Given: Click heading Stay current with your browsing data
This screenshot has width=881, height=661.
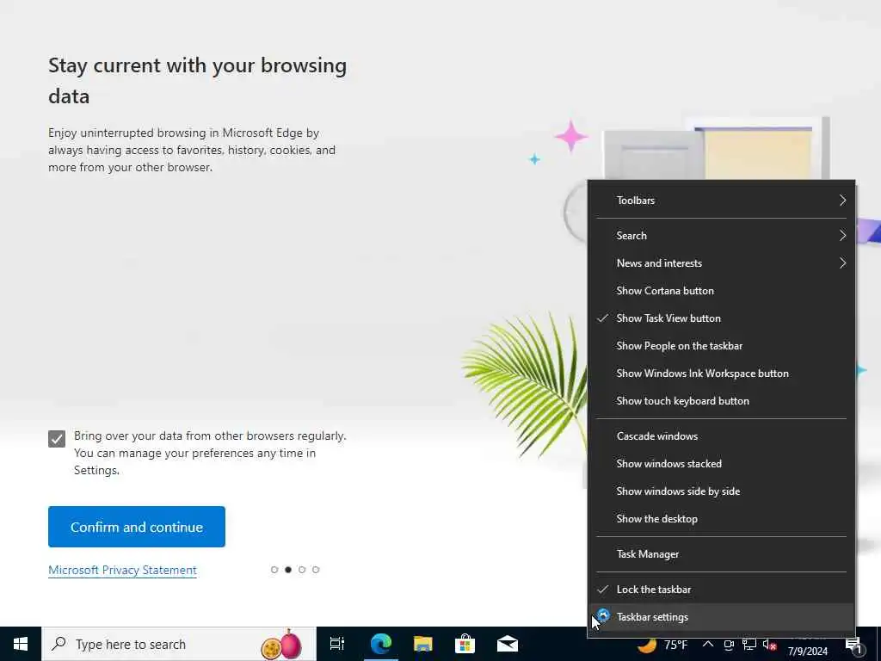Looking at the screenshot, I should click(x=197, y=80).
